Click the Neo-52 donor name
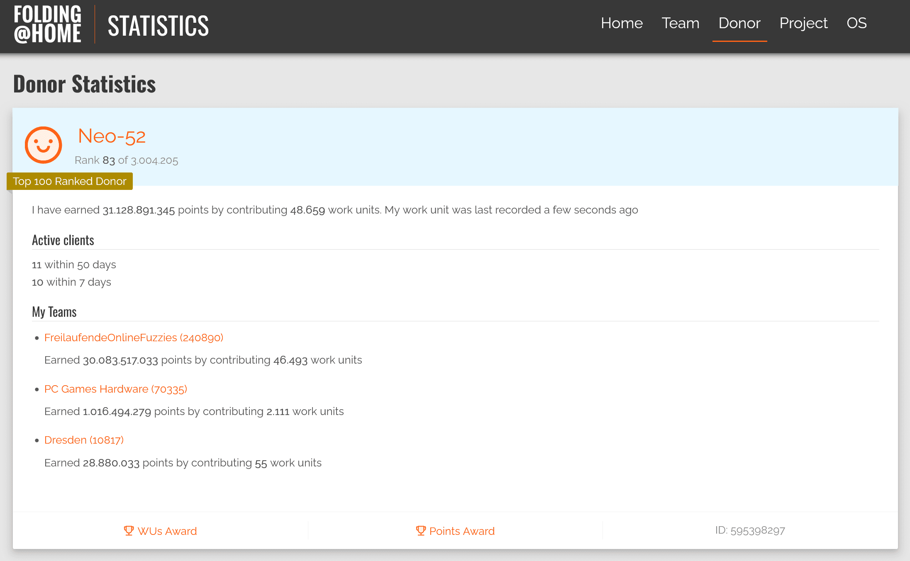 coord(112,136)
